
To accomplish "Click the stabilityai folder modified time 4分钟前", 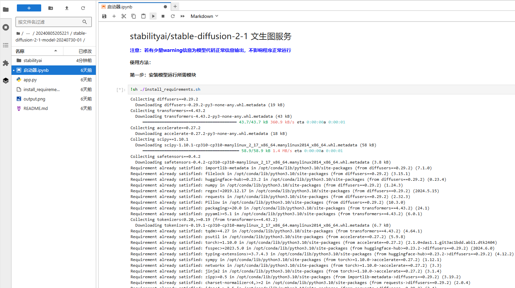I will (84, 60).
